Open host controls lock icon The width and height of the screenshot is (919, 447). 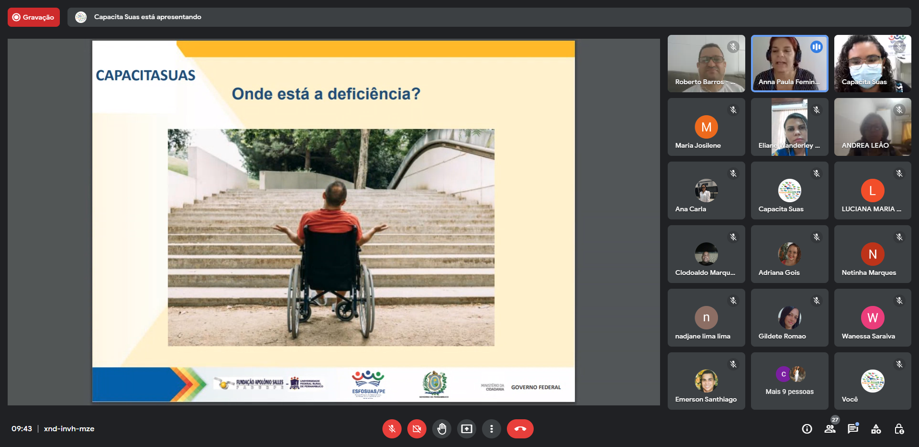899,429
